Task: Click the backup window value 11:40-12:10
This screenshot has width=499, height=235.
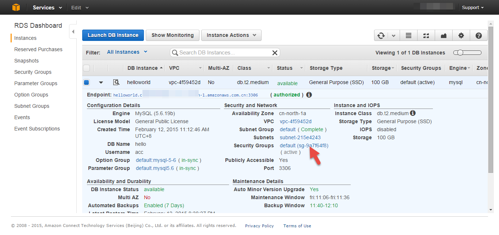Action: click(324, 205)
